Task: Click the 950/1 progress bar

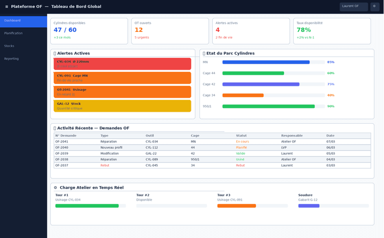Action: (x=273, y=106)
